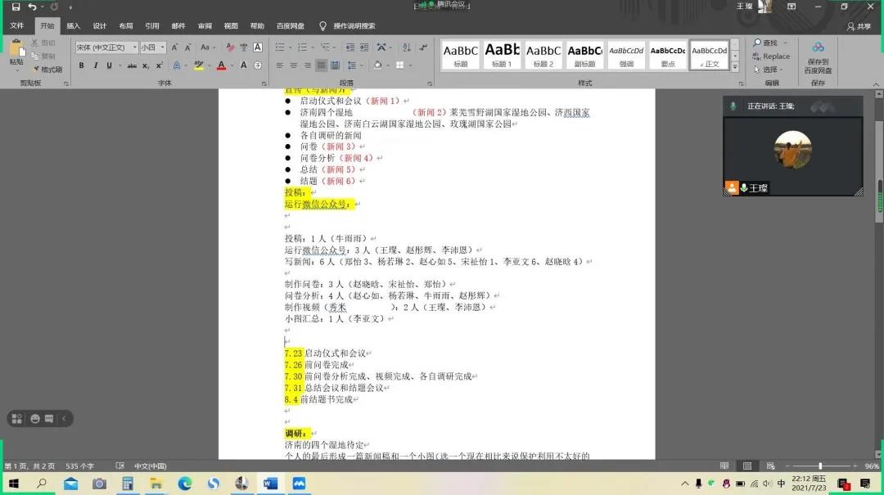Click the Paste (粘贴) icon
Image resolution: width=884 pixels, height=495 pixels.
pyautogui.click(x=16, y=52)
